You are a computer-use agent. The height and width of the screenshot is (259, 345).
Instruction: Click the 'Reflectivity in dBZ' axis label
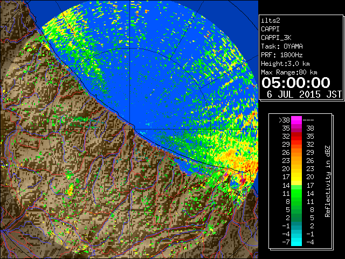coord(328,181)
